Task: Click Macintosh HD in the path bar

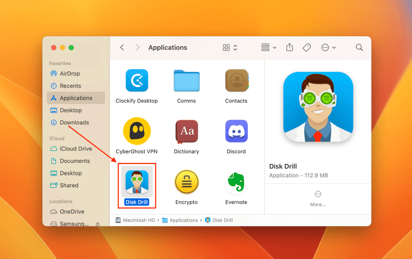Action: (135, 220)
